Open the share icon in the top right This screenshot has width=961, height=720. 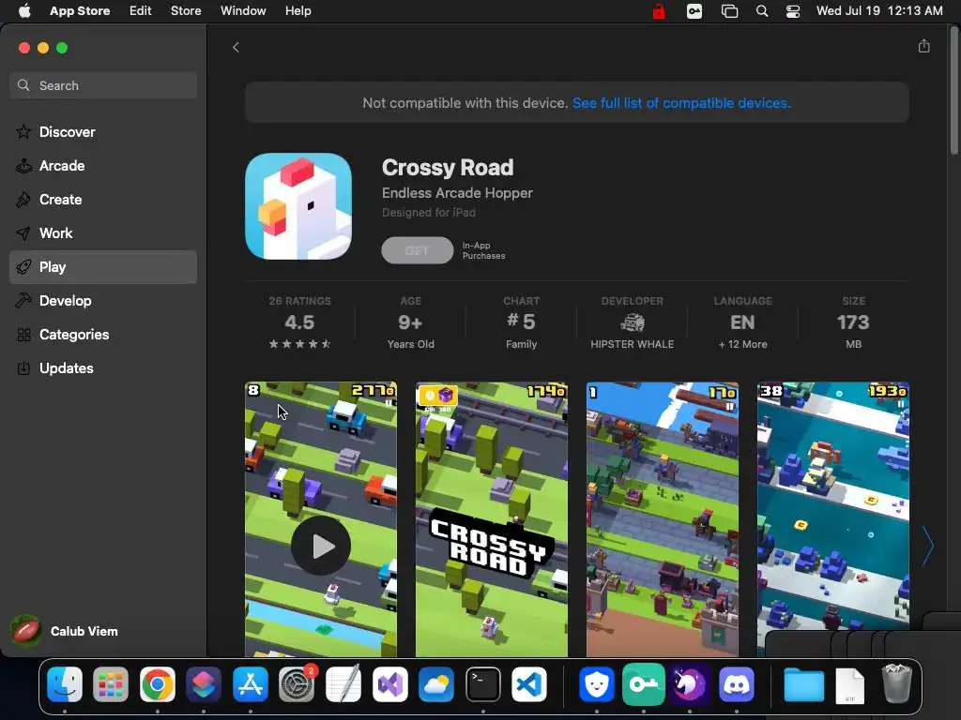[924, 46]
